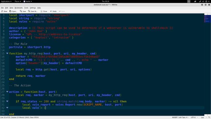Click the empty line 33 in editor
The height and width of the screenshot is (119, 211).
pyautogui.click(x=106, y=111)
